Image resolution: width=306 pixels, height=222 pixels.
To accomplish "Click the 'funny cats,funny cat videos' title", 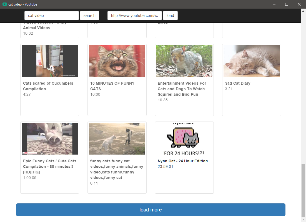I will (x=117, y=169).
